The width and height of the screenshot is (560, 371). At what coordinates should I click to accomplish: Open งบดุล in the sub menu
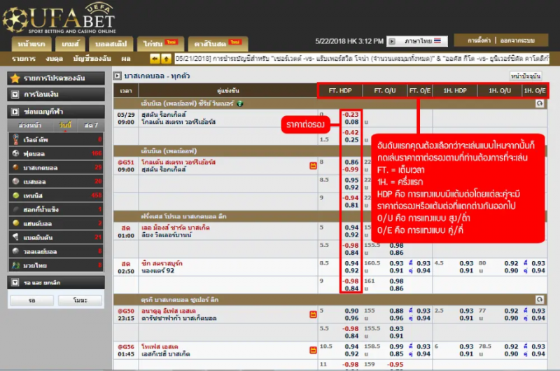pos(55,59)
